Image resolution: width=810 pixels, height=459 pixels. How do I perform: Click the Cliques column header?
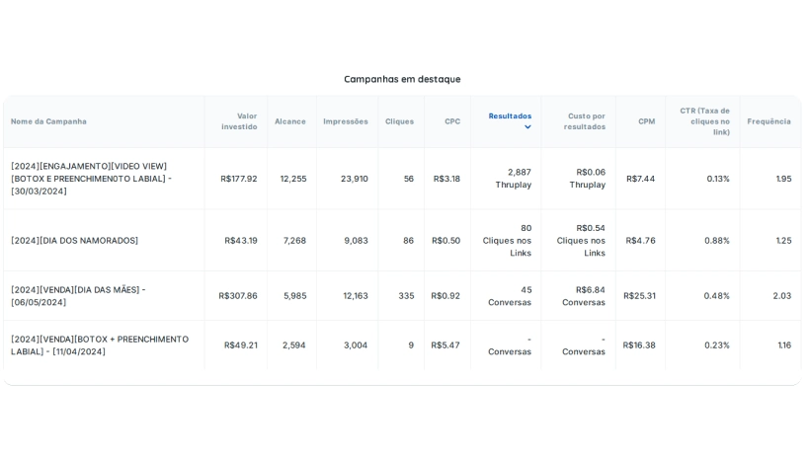click(x=399, y=121)
